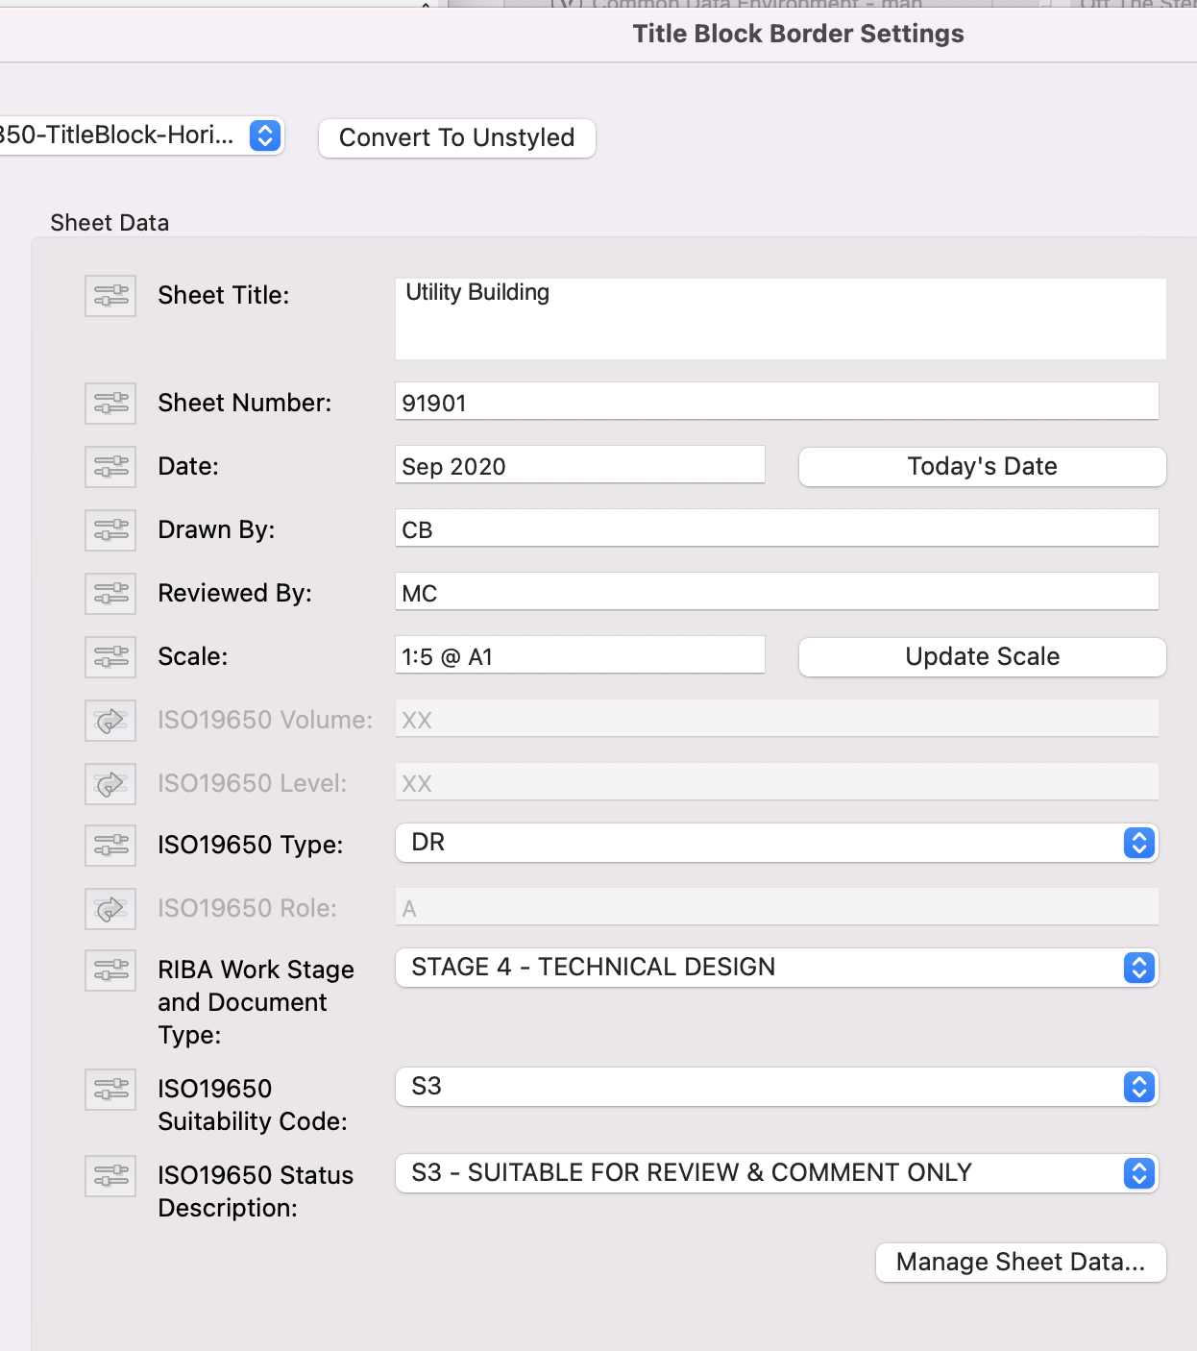Image resolution: width=1197 pixels, height=1351 pixels.
Task: Click the settings icon beside Scale
Action: pyautogui.click(x=110, y=657)
